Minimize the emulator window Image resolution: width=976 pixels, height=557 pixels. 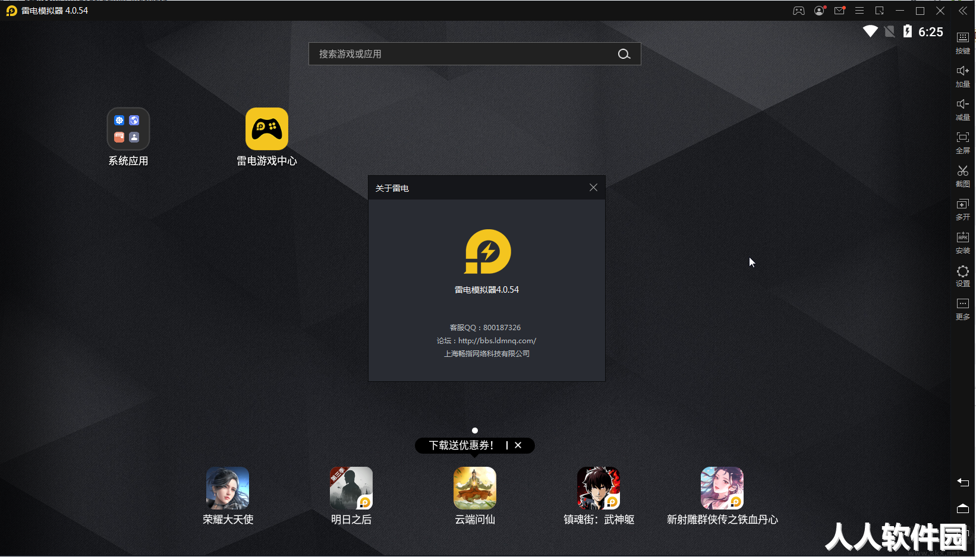coord(900,11)
